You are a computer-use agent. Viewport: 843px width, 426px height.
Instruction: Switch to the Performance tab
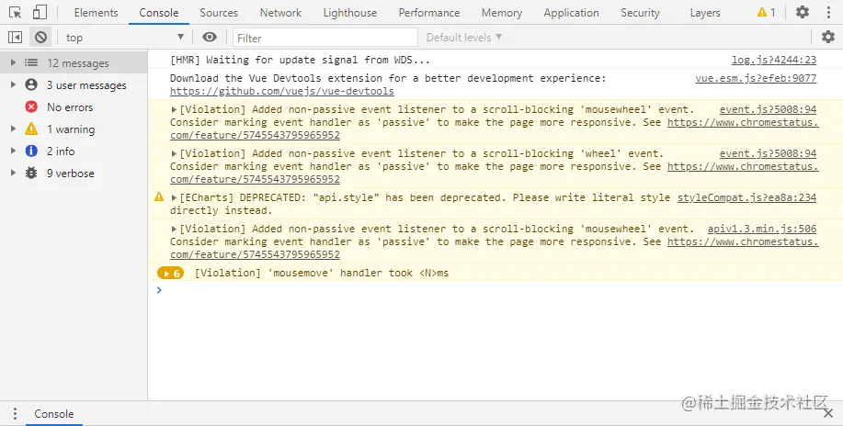tap(429, 12)
